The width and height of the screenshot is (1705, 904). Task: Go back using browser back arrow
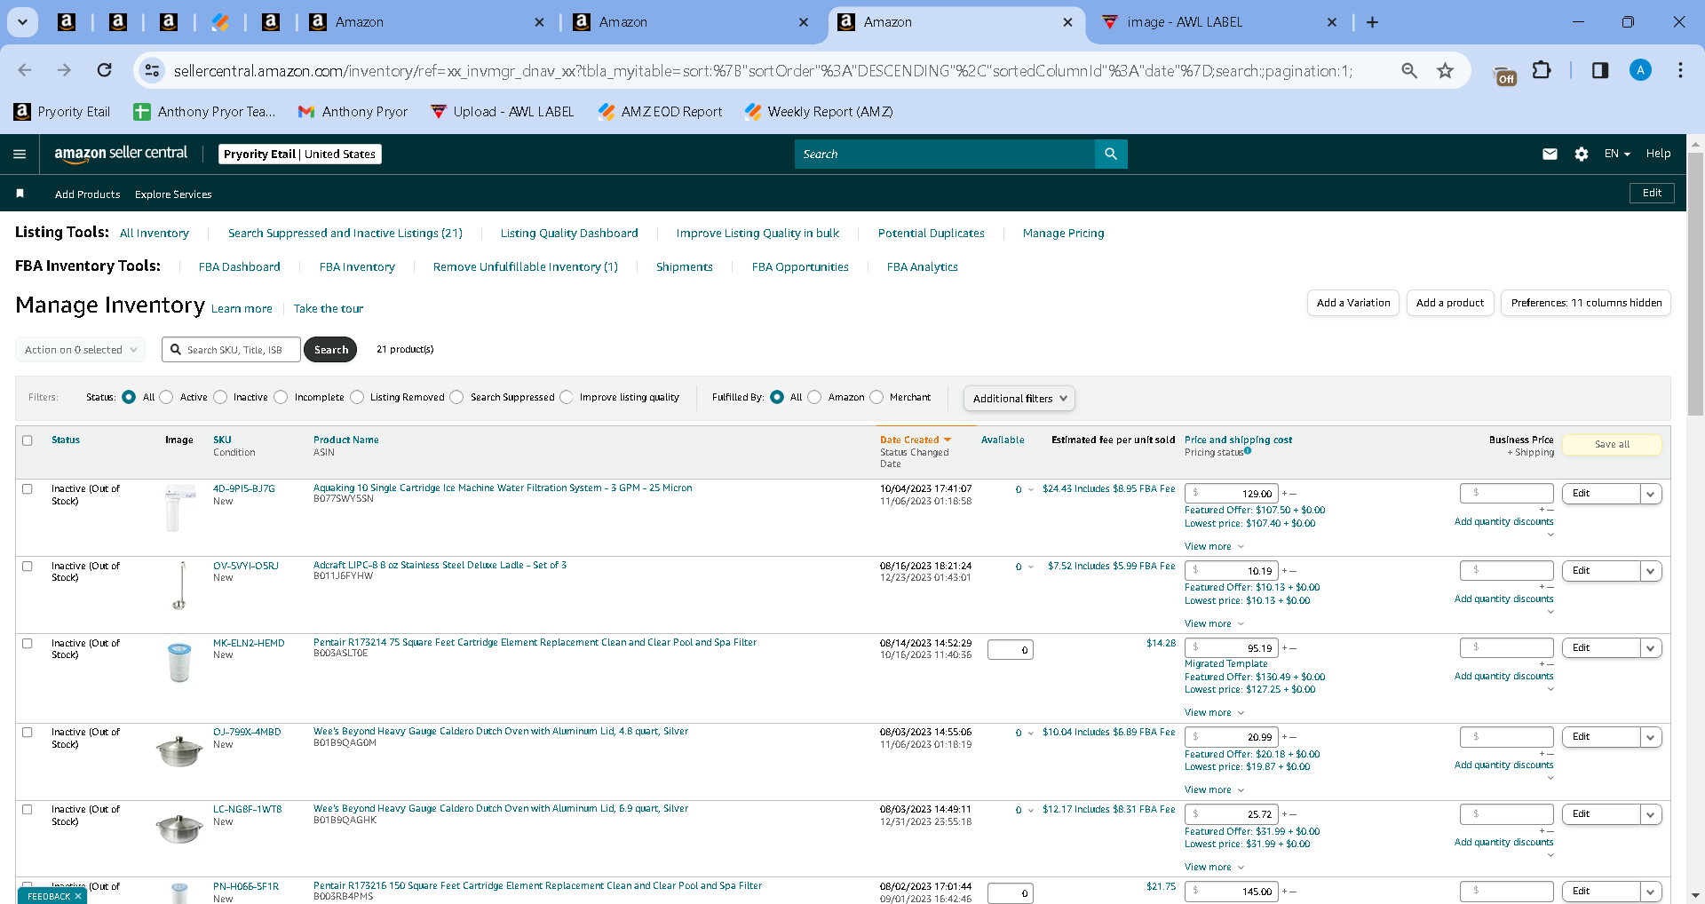pos(25,70)
